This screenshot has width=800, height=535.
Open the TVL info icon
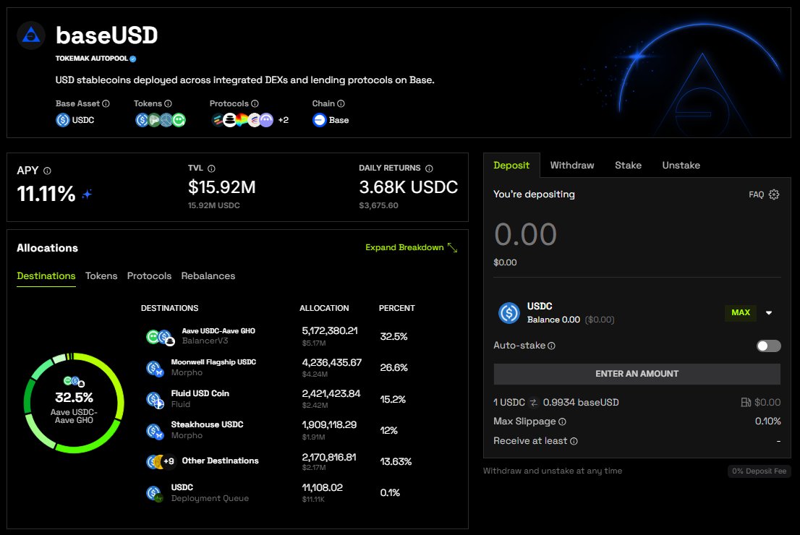[211, 168]
